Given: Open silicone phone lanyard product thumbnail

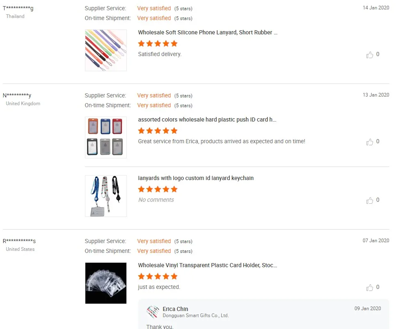Looking at the screenshot, I should [x=106, y=50].
